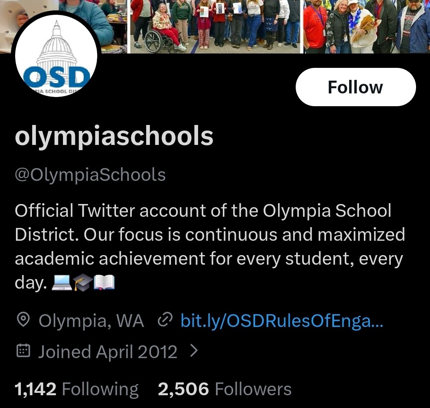View the 2,506 Followers list
Viewport: 430px width, 408px height.
coord(225,389)
